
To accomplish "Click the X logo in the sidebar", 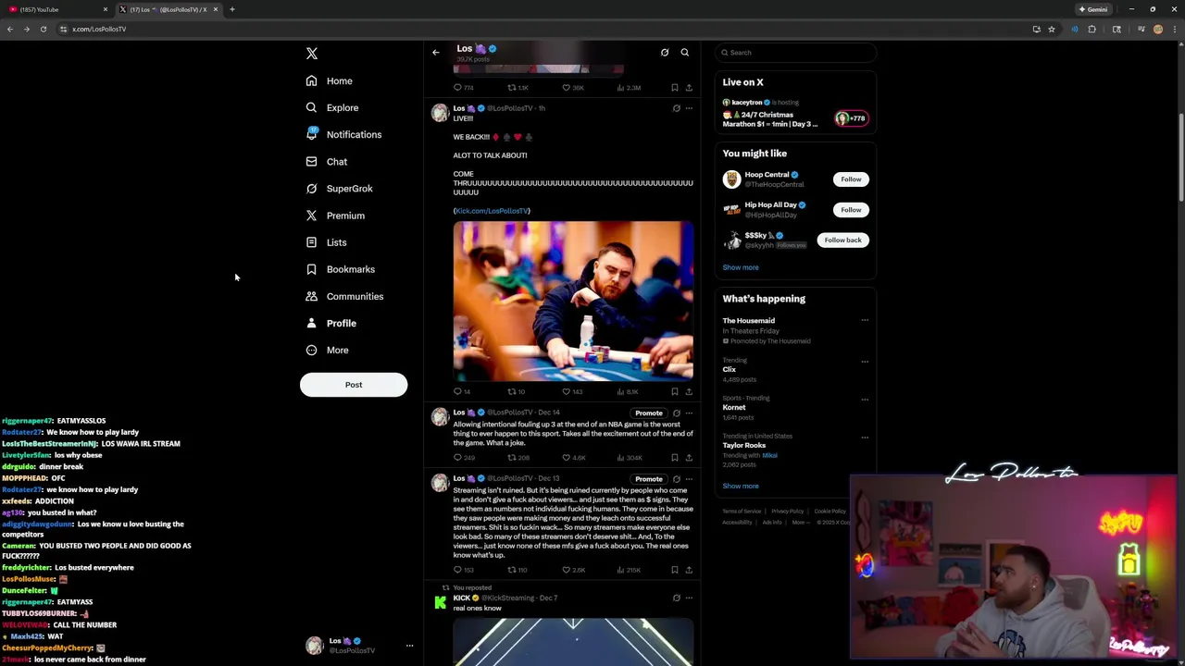I will pos(312,54).
